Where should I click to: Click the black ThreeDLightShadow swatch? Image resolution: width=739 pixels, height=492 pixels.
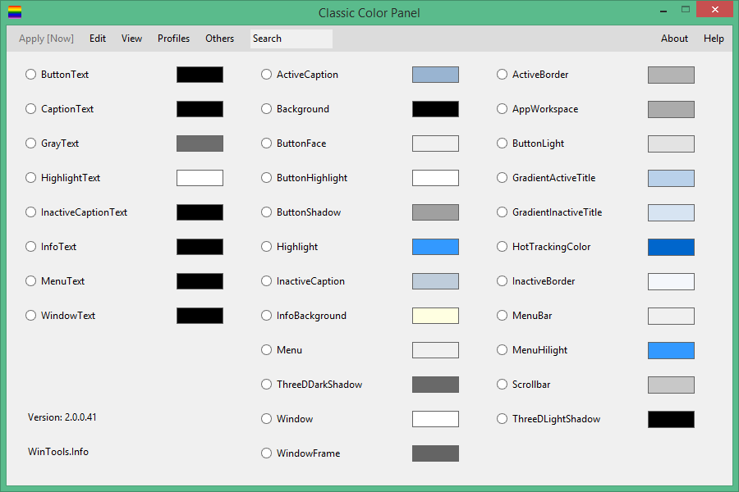tap(671, 419)
